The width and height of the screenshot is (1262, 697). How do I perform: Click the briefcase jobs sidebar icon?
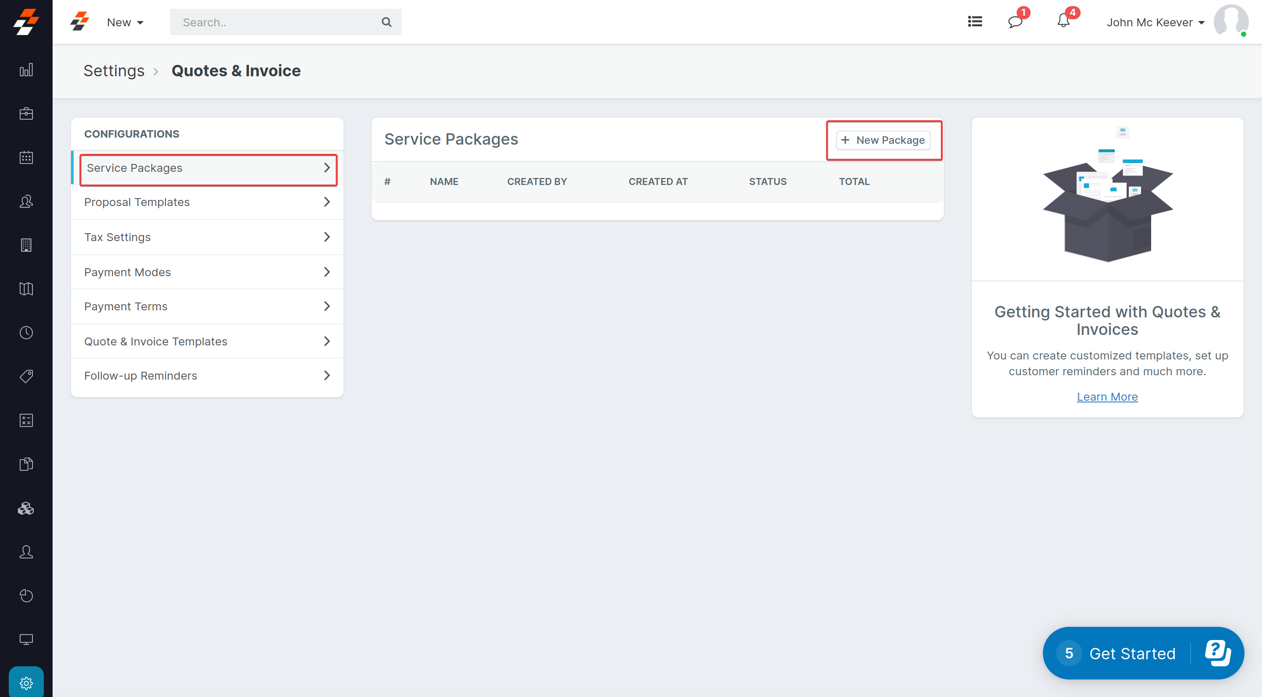click(26, 114)
